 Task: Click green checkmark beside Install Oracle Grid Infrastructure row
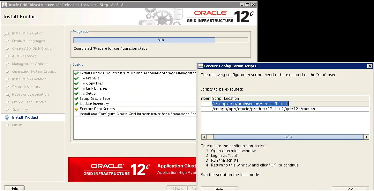(x=76, y=73)
